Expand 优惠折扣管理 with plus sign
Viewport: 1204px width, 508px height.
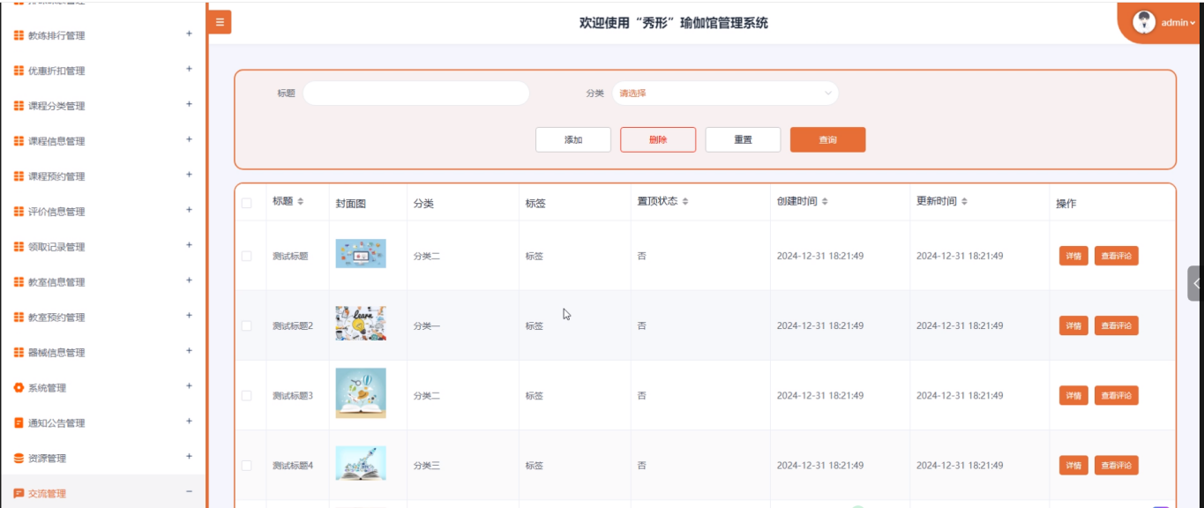(x=189, y=70)
